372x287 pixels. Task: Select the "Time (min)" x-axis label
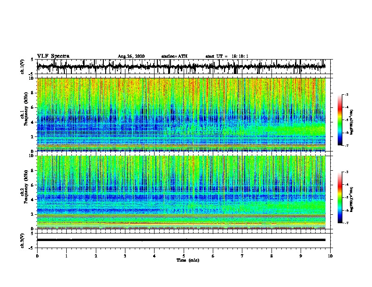(x=188, y=260)
